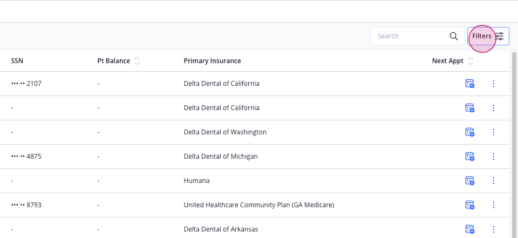Open kebab menu for Delta Dental of Arkansas row
The height and width of the screenshot is (238, 518).
494,229
